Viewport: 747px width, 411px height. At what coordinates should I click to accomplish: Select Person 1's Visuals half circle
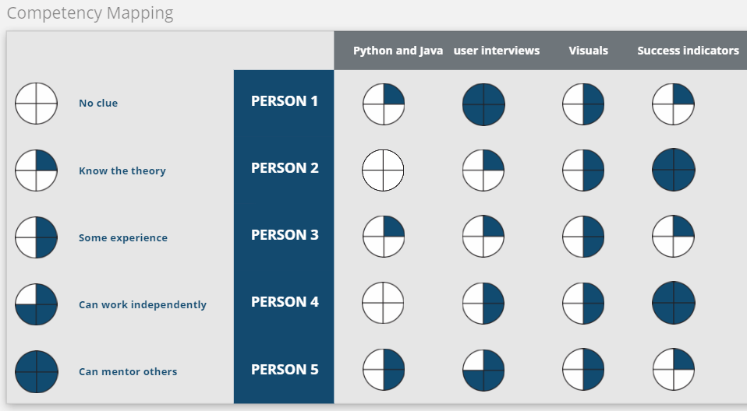coord(583,104)
